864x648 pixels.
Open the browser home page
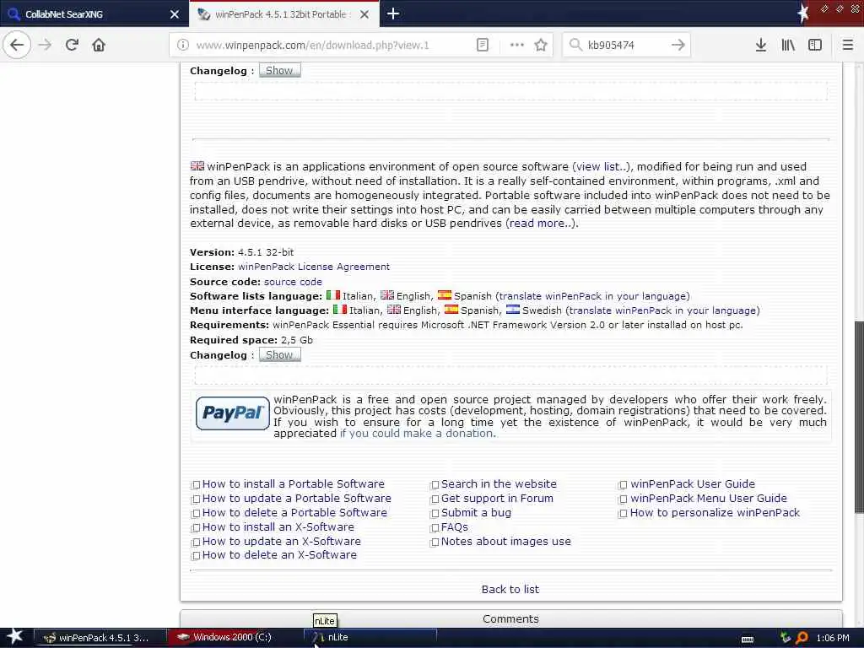click(x=99, y=45)
